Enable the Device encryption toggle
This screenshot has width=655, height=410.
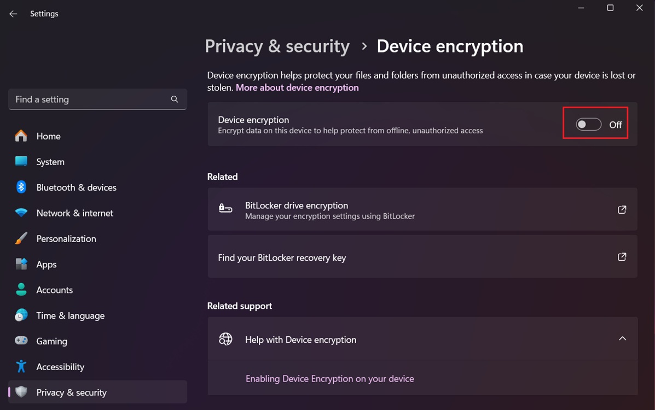[x=588, y=124]
